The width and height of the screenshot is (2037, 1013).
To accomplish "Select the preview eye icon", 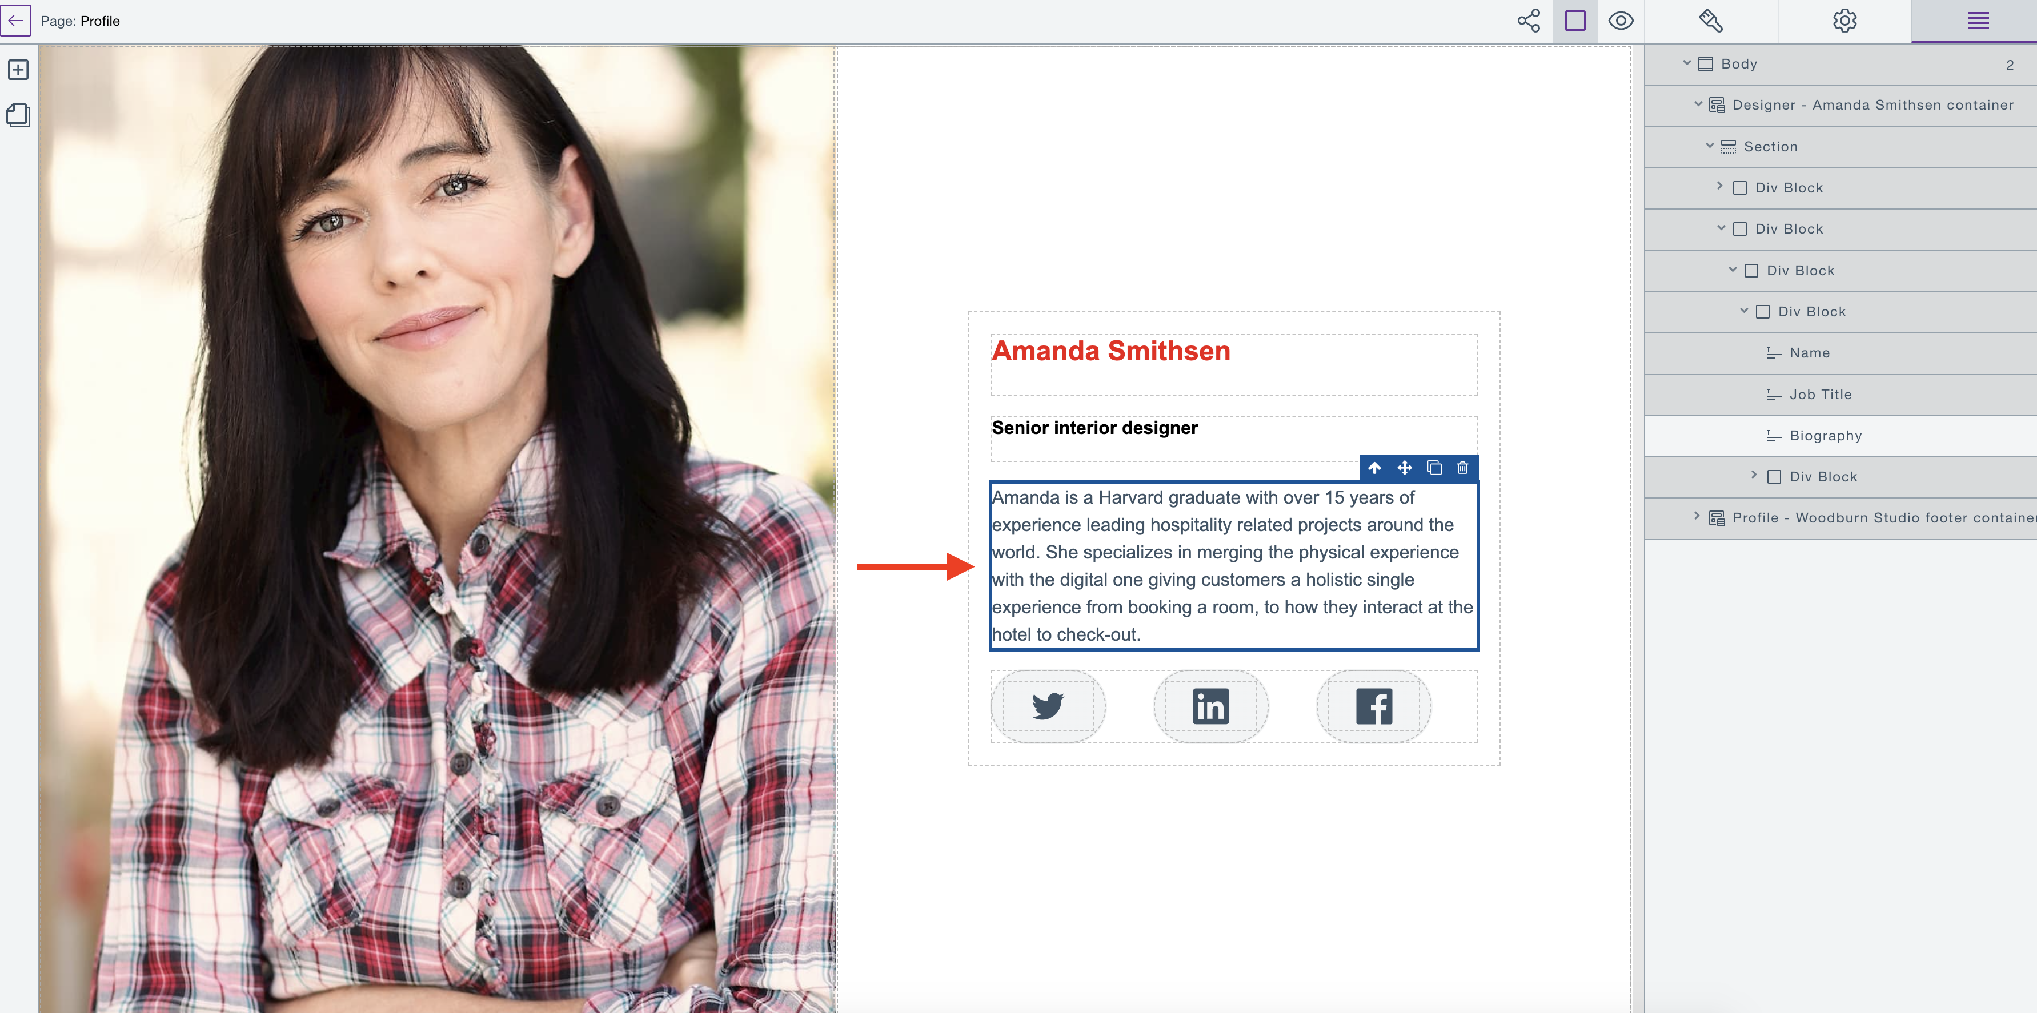I will tap(1621, 21).
